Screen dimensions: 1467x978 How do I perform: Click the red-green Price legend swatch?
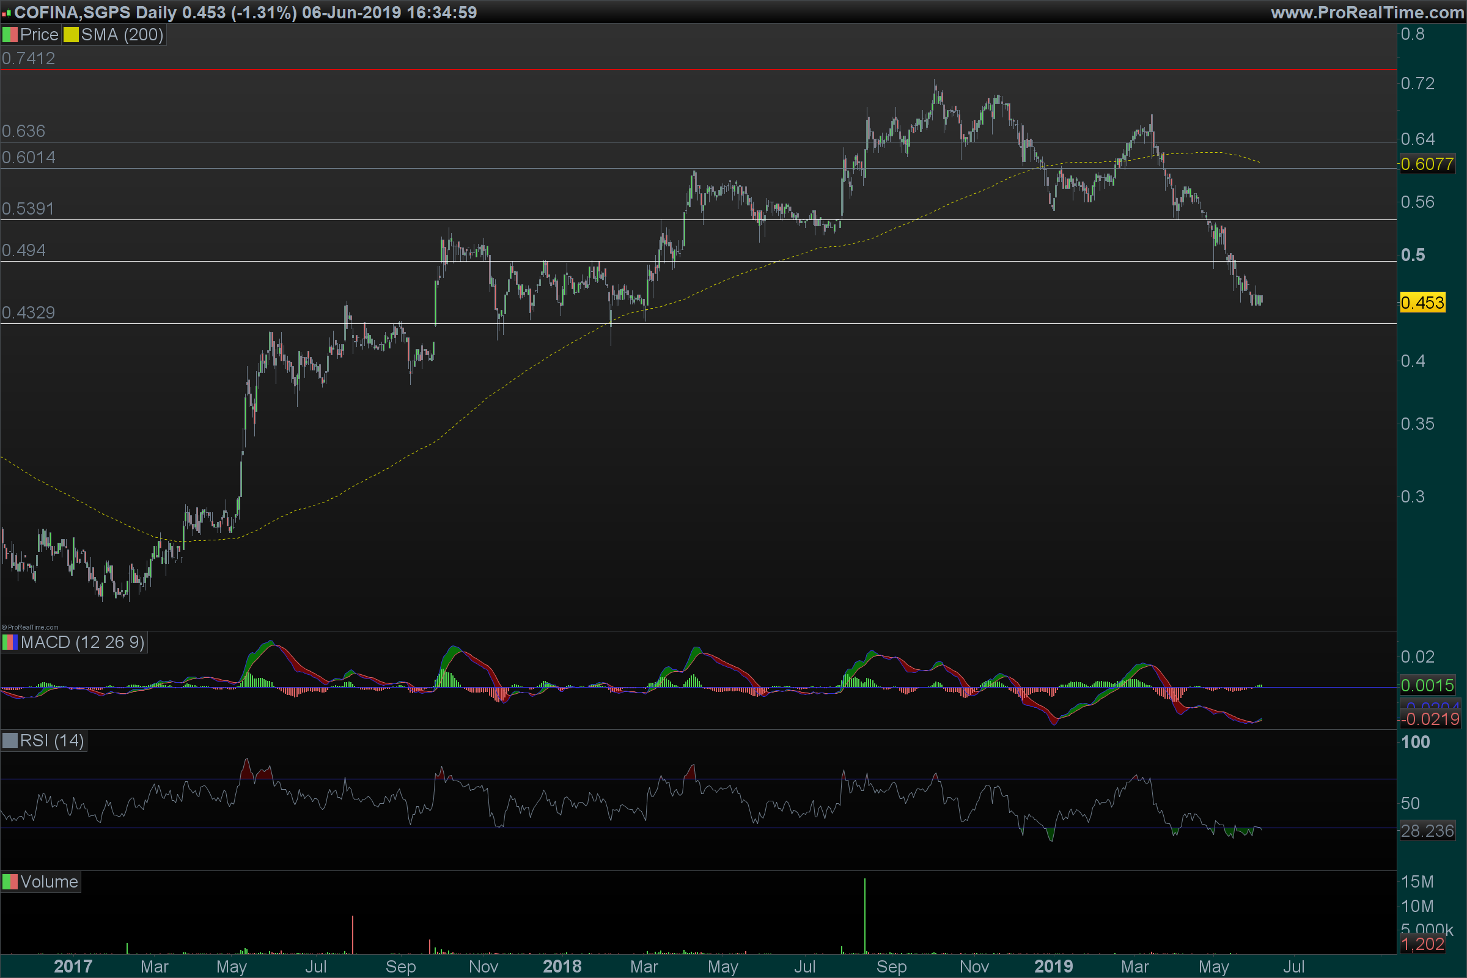[x=9, y=35]
